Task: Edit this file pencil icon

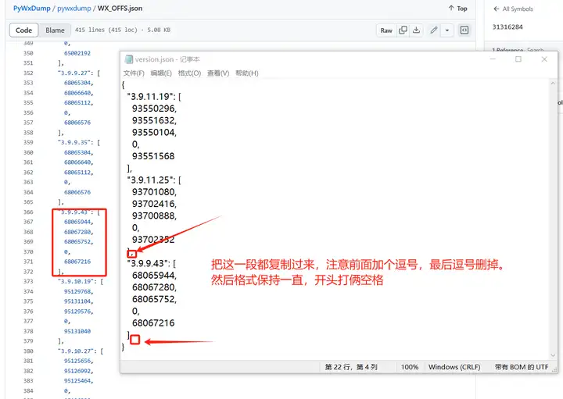Action: coord(434,30)
